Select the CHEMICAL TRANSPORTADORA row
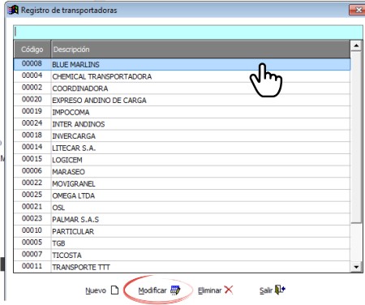 [182, 76]
